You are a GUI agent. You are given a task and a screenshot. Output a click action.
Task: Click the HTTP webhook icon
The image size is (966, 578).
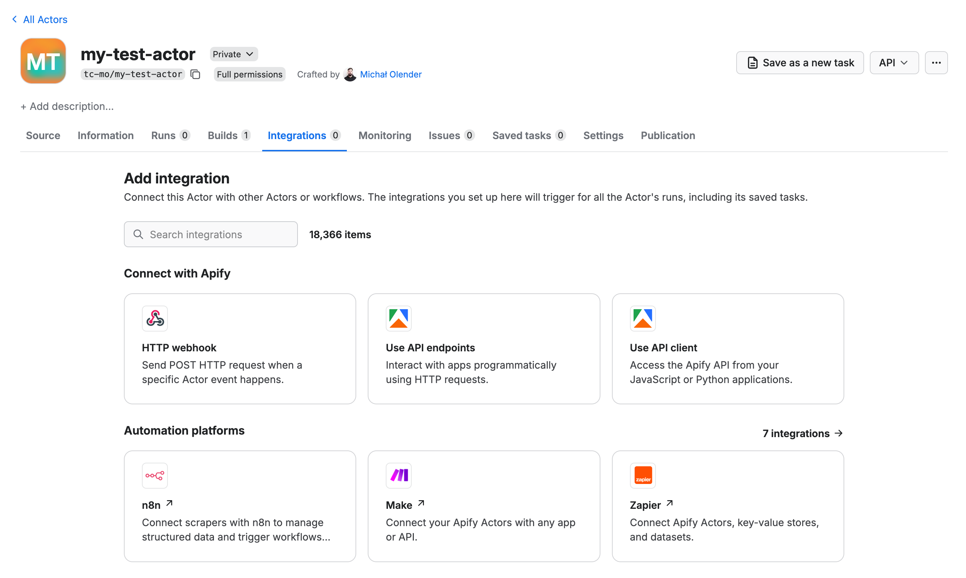click(x=155, y=318)
